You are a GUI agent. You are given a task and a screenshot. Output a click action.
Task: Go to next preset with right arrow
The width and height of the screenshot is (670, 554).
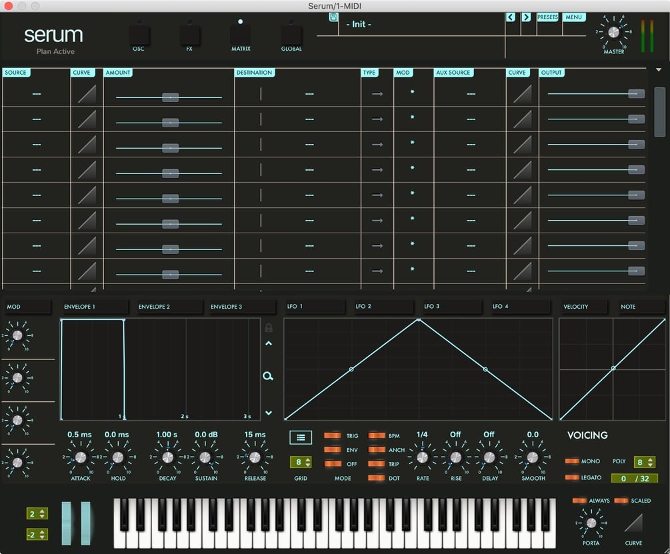click(x=526, y=17)
